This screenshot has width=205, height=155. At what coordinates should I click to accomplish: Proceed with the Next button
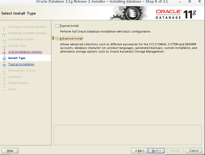[x=156, y=151]
